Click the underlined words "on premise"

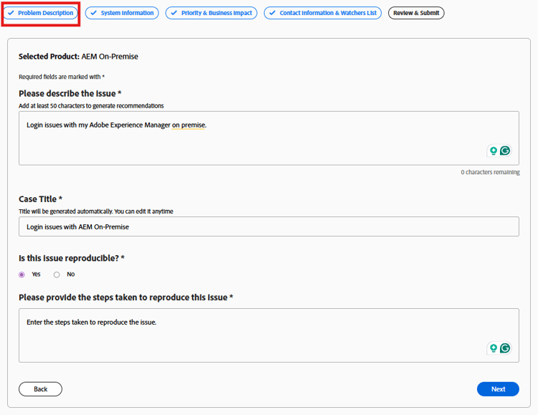(189, 125)
